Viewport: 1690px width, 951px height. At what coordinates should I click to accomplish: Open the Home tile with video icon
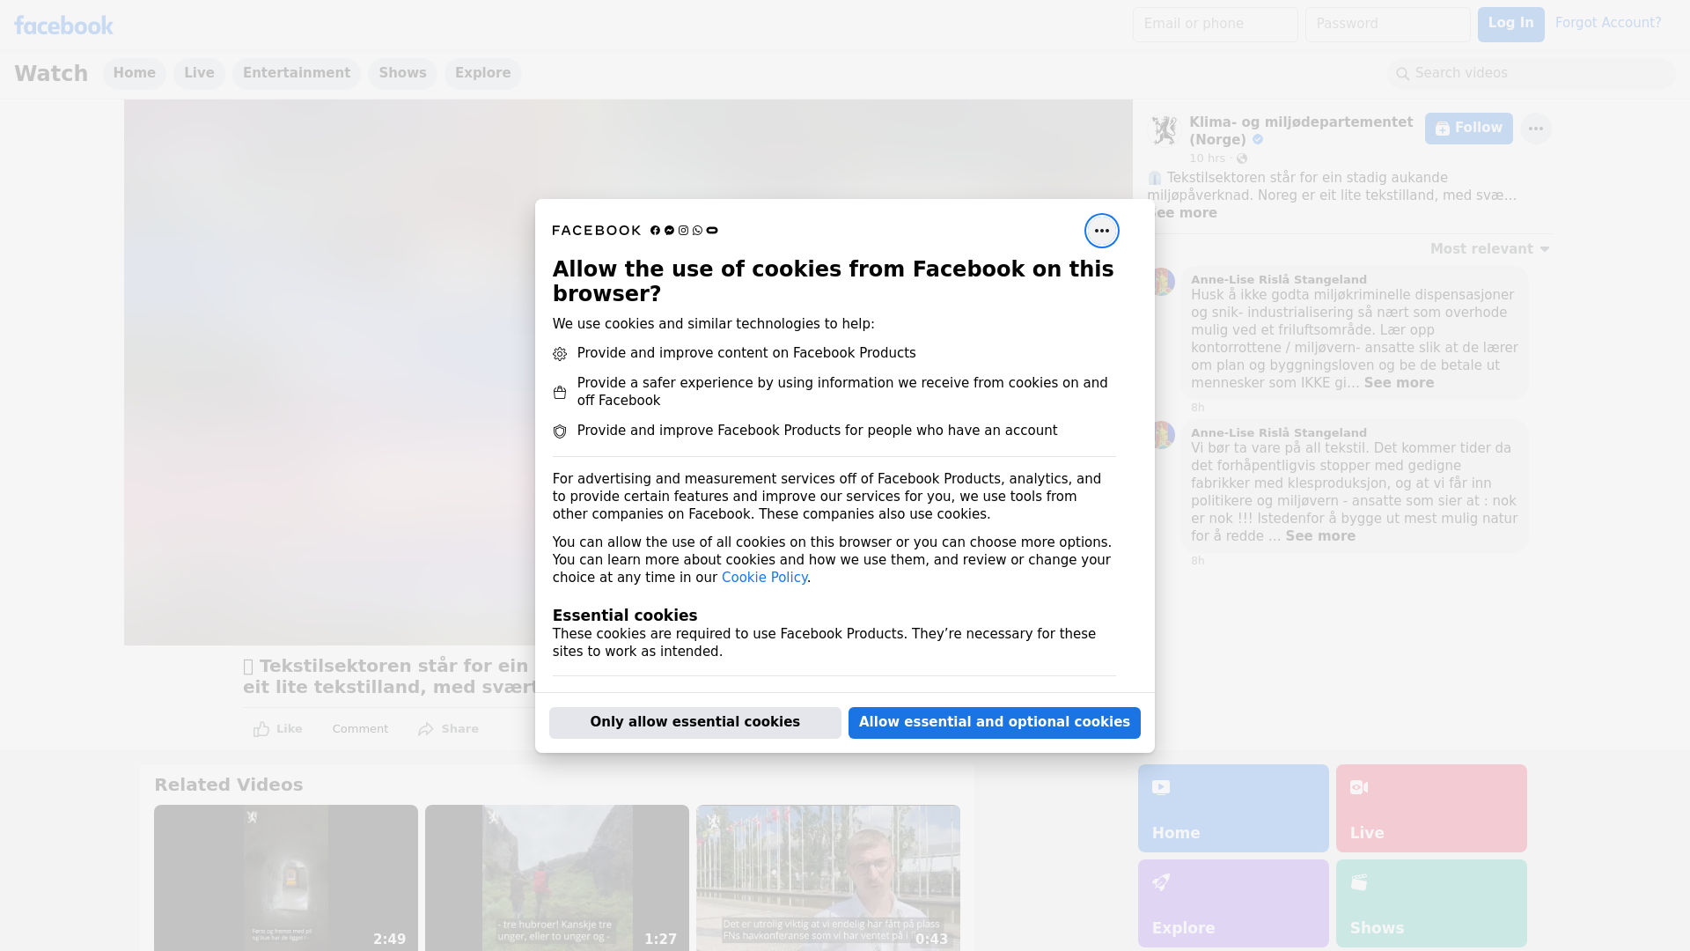pyautogui.click(x=1232, y=807)
